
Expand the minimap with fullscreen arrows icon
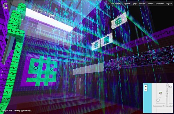170,86
